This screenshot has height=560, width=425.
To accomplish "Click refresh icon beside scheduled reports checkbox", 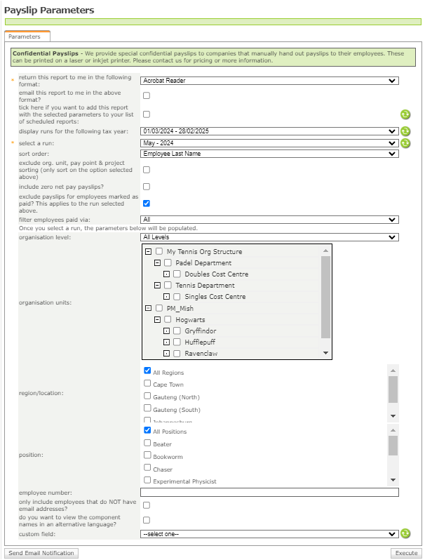I will pyautogui.click(x=405, y=114).
